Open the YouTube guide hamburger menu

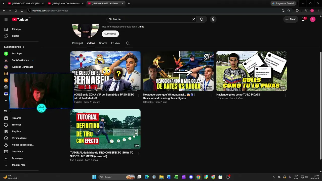(6, 19)
